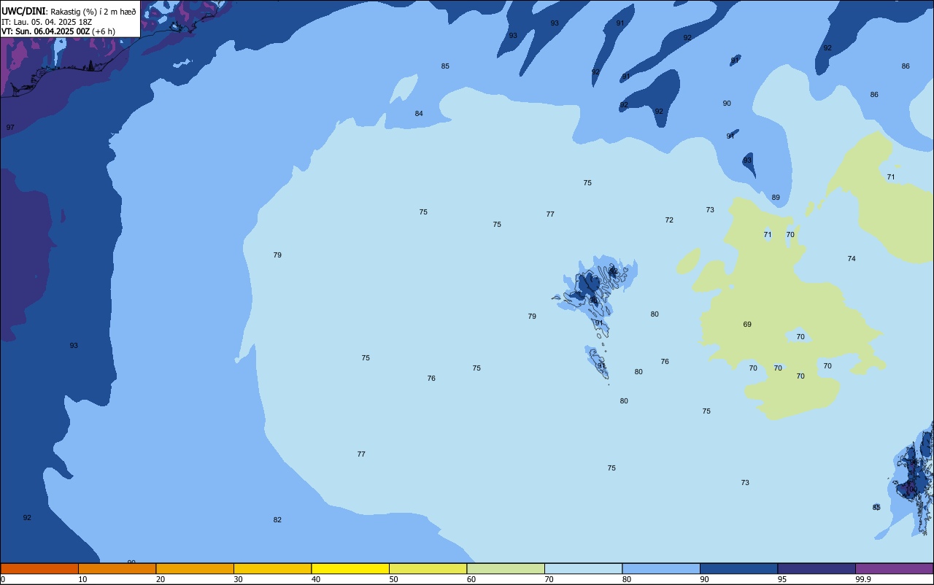Screen dimensions: 934x585
Task: Click the legend tick label '10'
Action: point(82,579)
